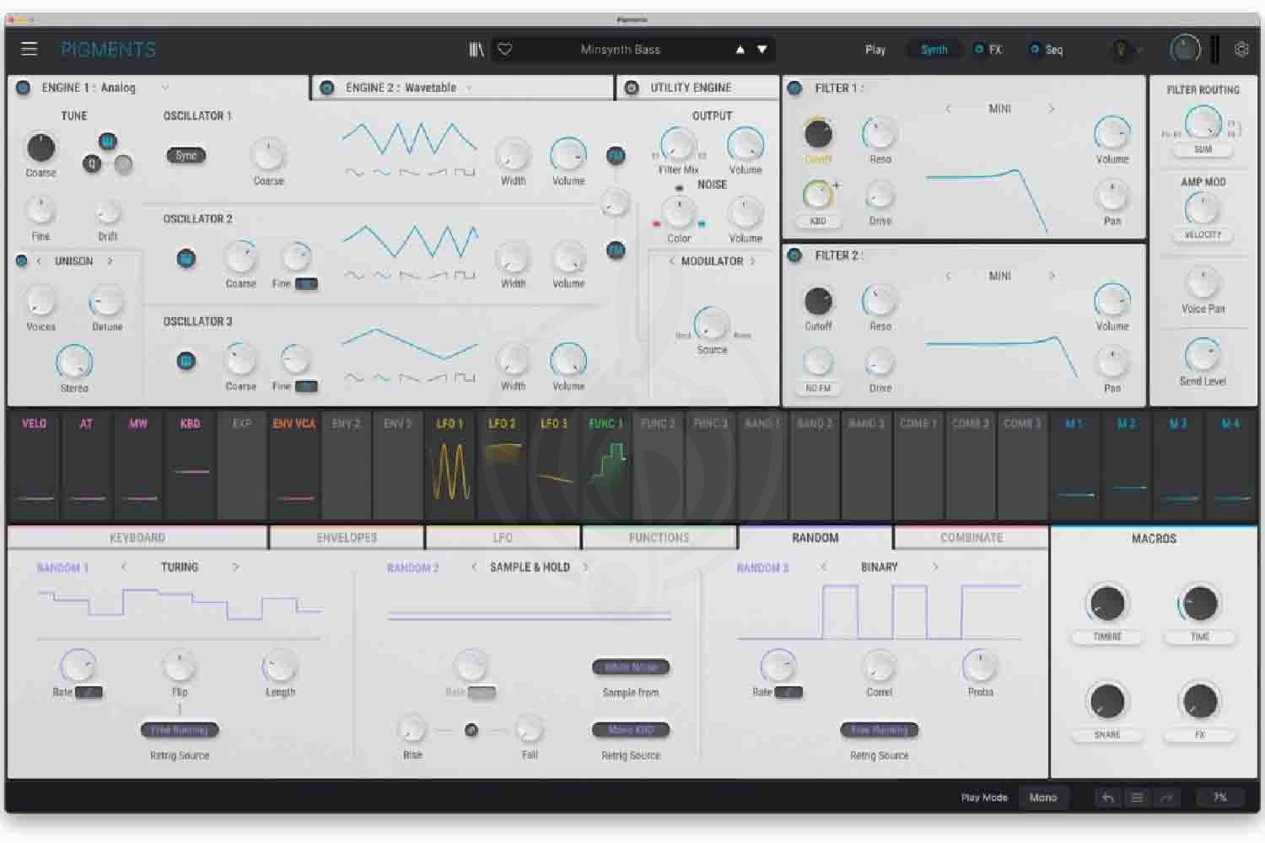Click the preset name Minsynth Bass
This screenshot has width=1265, height=843.
(x=621, y=50)
